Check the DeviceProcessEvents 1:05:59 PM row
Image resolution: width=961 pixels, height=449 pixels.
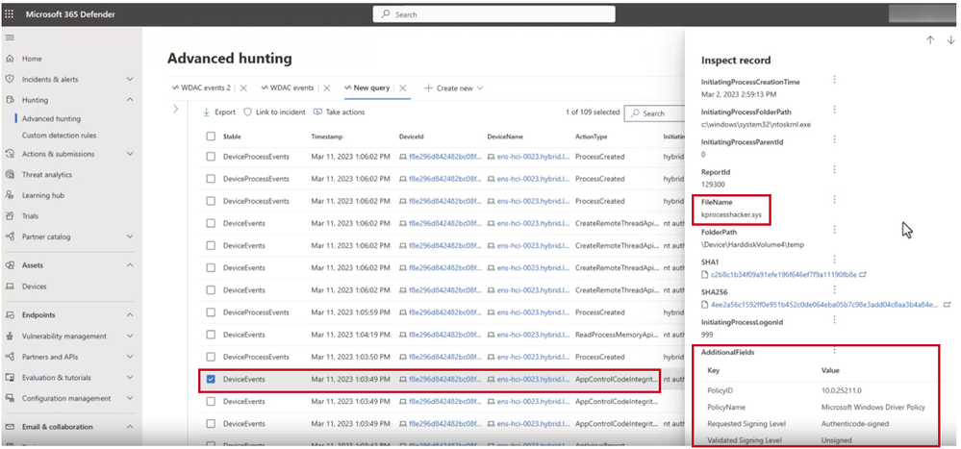point(211,312)
